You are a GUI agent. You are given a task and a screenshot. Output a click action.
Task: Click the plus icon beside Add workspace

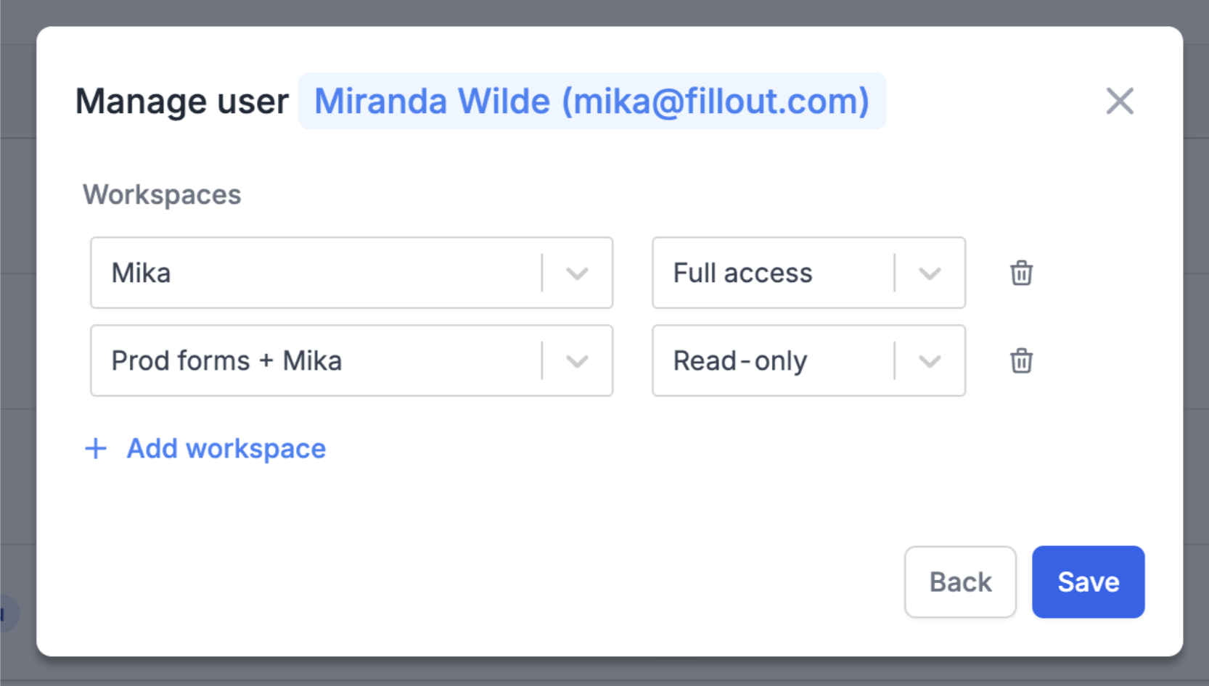coord(96,449)
